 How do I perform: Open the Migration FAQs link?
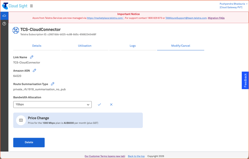click(x=216, y=18)
